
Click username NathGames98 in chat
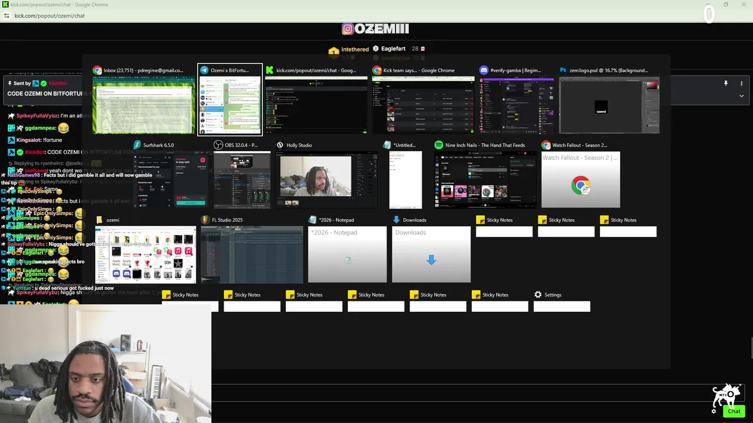(24, 175)
